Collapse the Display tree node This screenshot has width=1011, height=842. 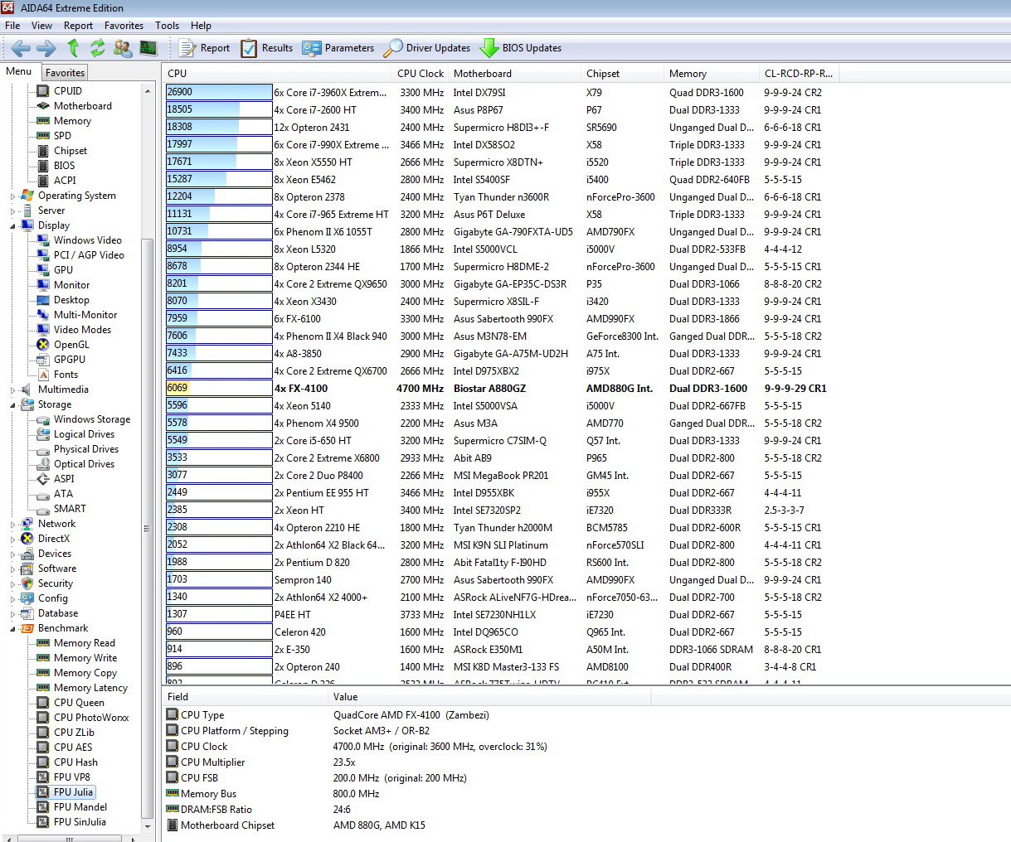click(12, 225)
